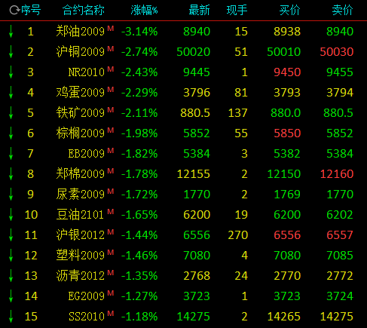Click the red M marker beside 铁矿2009
Image resolution: width=367 pixels, height=328 pixels.
pos(111,109)
